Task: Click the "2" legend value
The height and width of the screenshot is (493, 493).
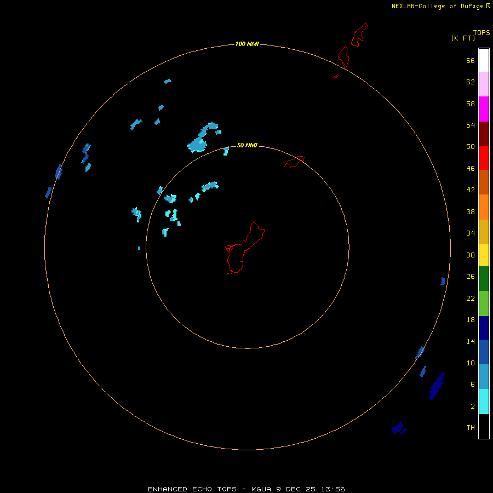Action: (472, 406)
